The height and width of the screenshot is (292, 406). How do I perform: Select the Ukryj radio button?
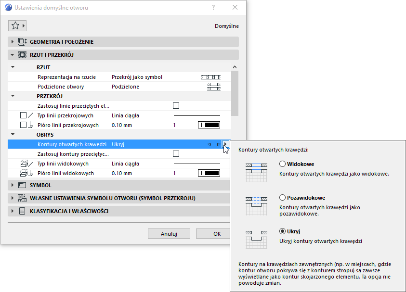[x=283, y=231]
